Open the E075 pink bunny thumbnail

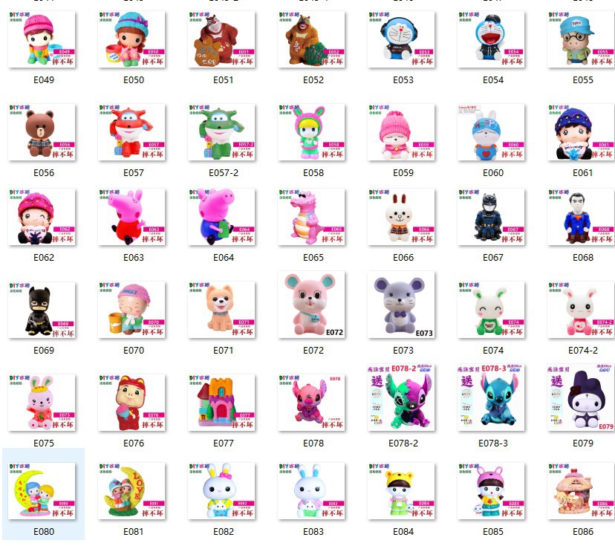pyautogui.click(x=42, y=403)
